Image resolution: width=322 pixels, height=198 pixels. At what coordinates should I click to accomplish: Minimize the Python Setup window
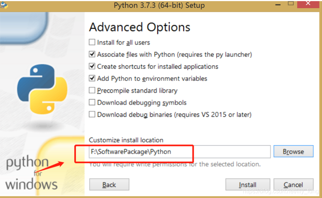point(278,4)
